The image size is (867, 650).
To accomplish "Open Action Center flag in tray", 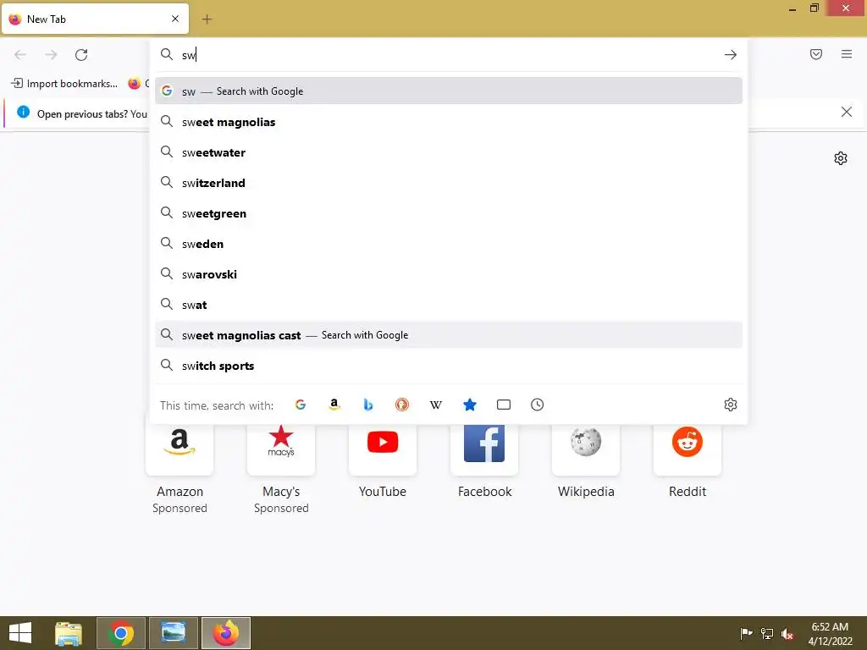I will point(746,633).
